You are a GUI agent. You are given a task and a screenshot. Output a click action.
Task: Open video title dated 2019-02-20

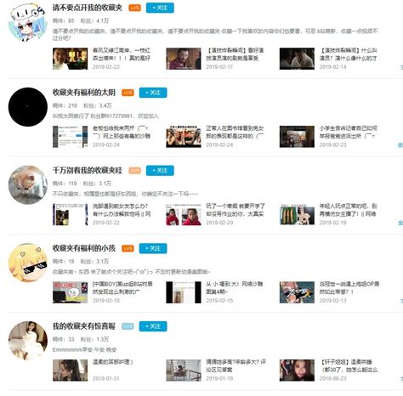click(x=236, y=210)
